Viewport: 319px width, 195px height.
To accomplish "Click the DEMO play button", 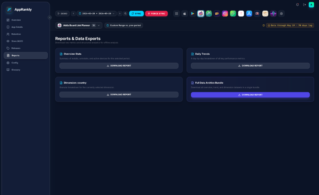I will 62,14.
